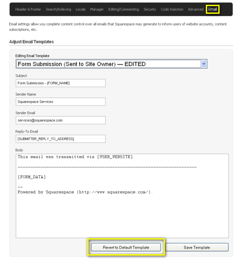Screen dimensions: 241x261
Task: Open the Editing/Commenting tab
Action: click(123, 9)
